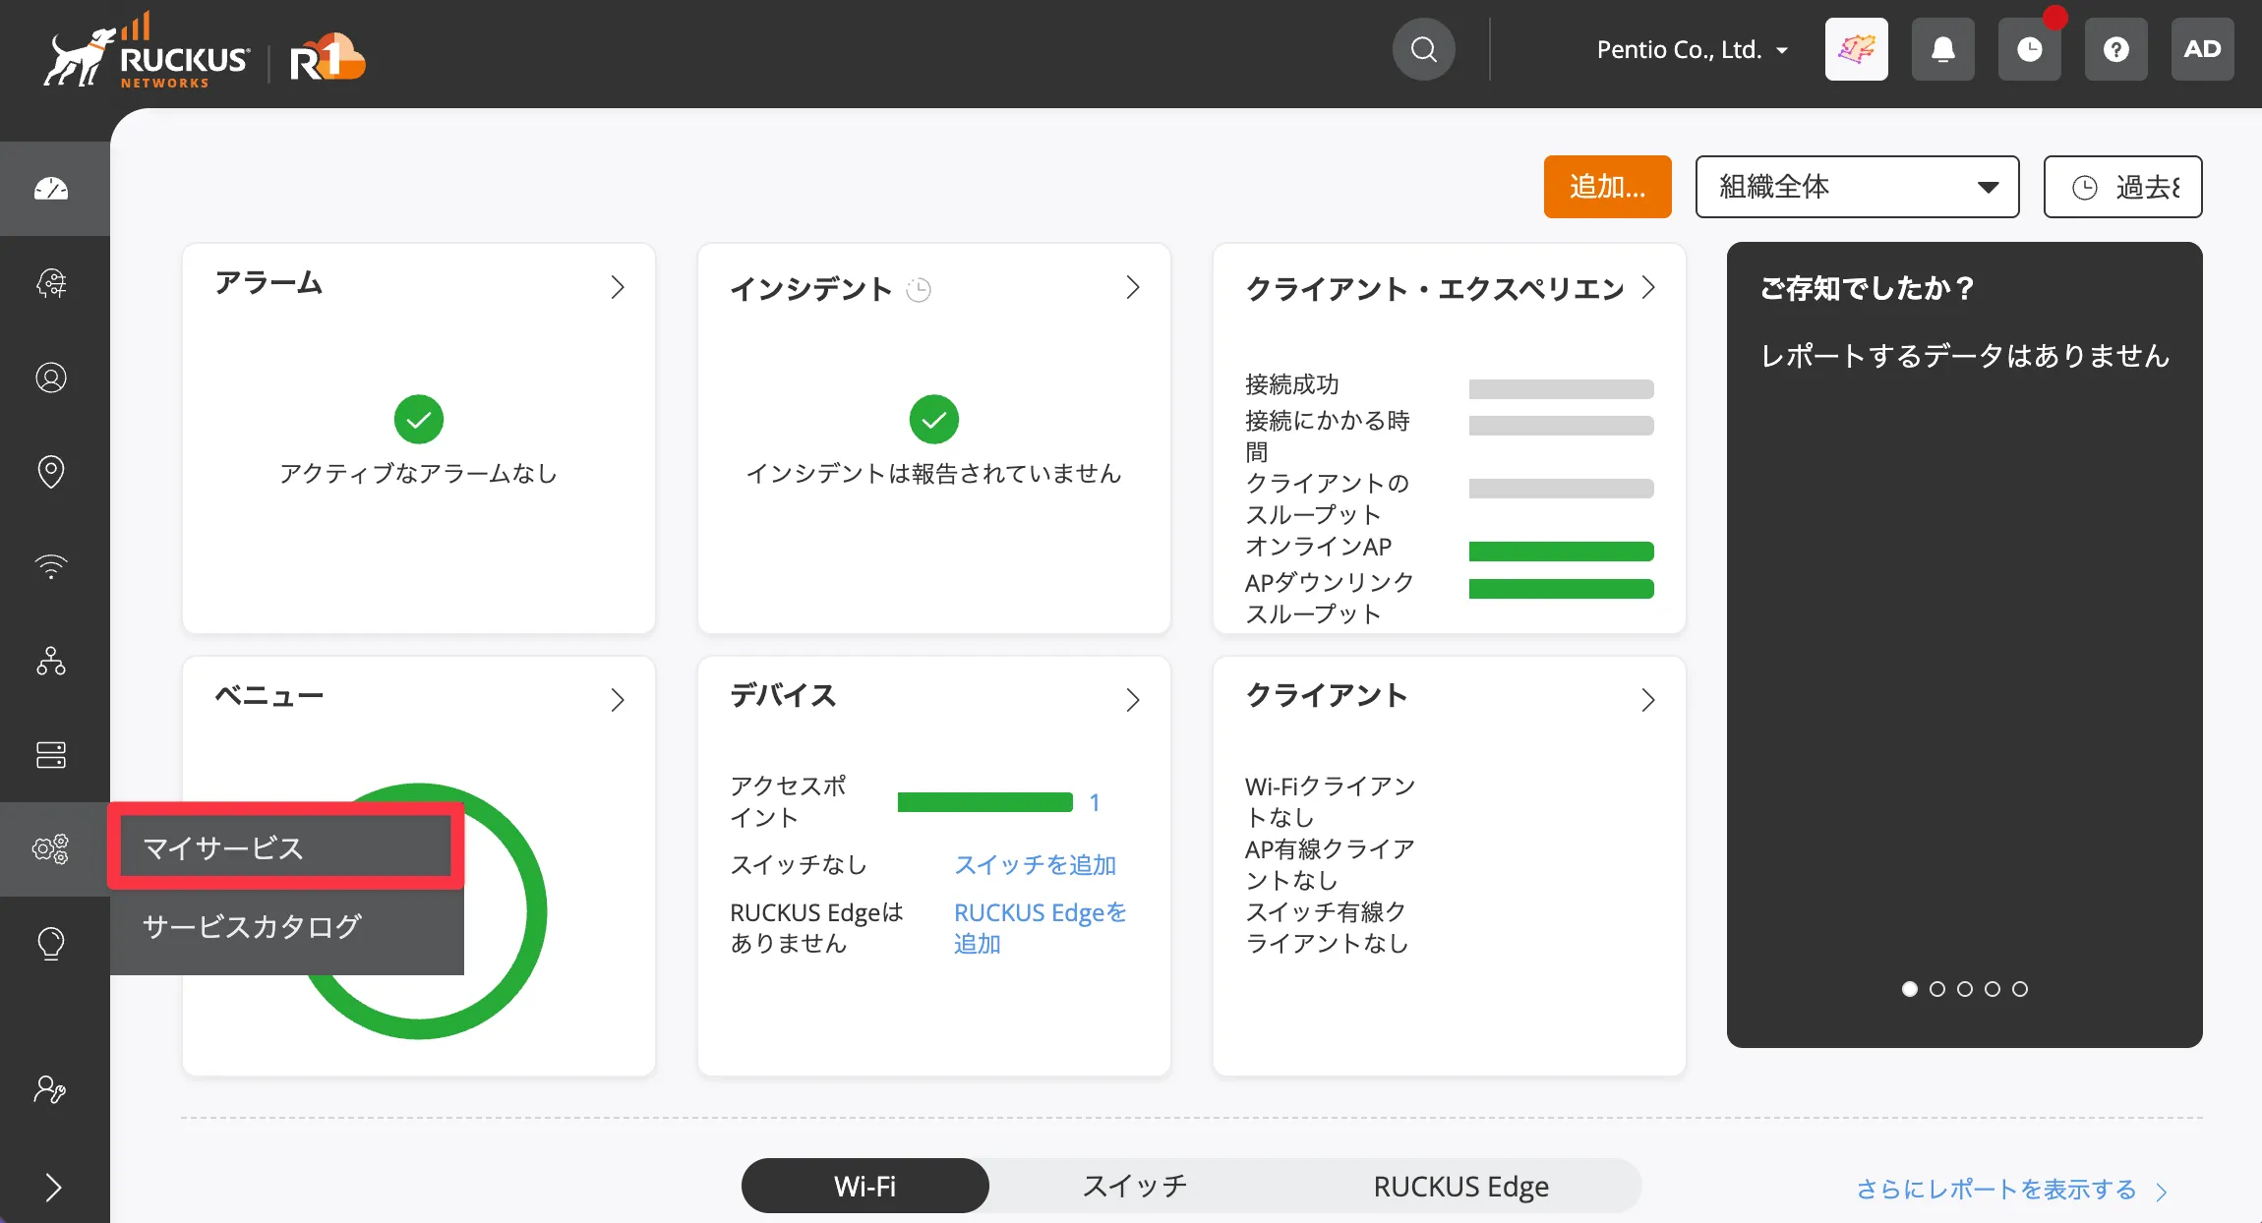
Task: Click the 接続にかかる時間 gray bar
Action: pos(1562,426)
